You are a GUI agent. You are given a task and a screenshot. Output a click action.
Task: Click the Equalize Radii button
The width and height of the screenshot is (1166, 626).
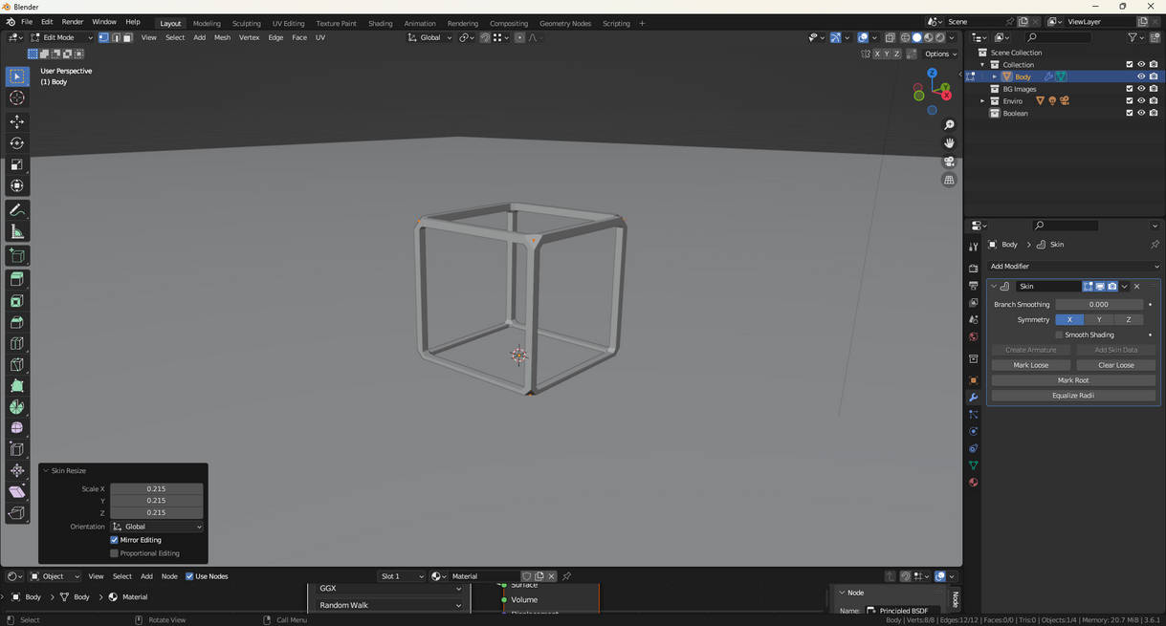pyautogui.click(x=1072, y=396)
